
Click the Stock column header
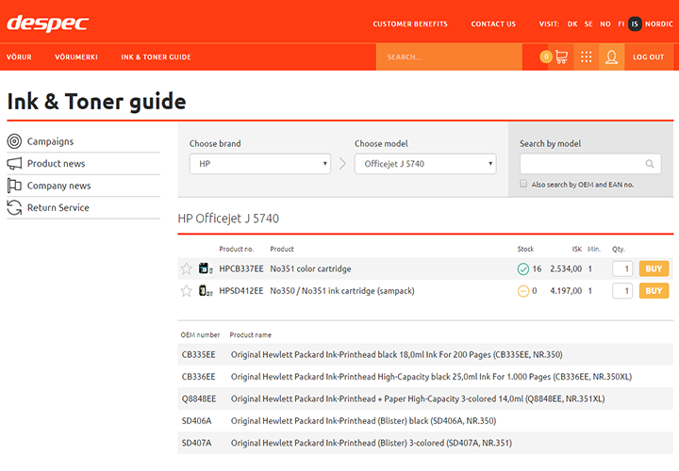[525, 249]
